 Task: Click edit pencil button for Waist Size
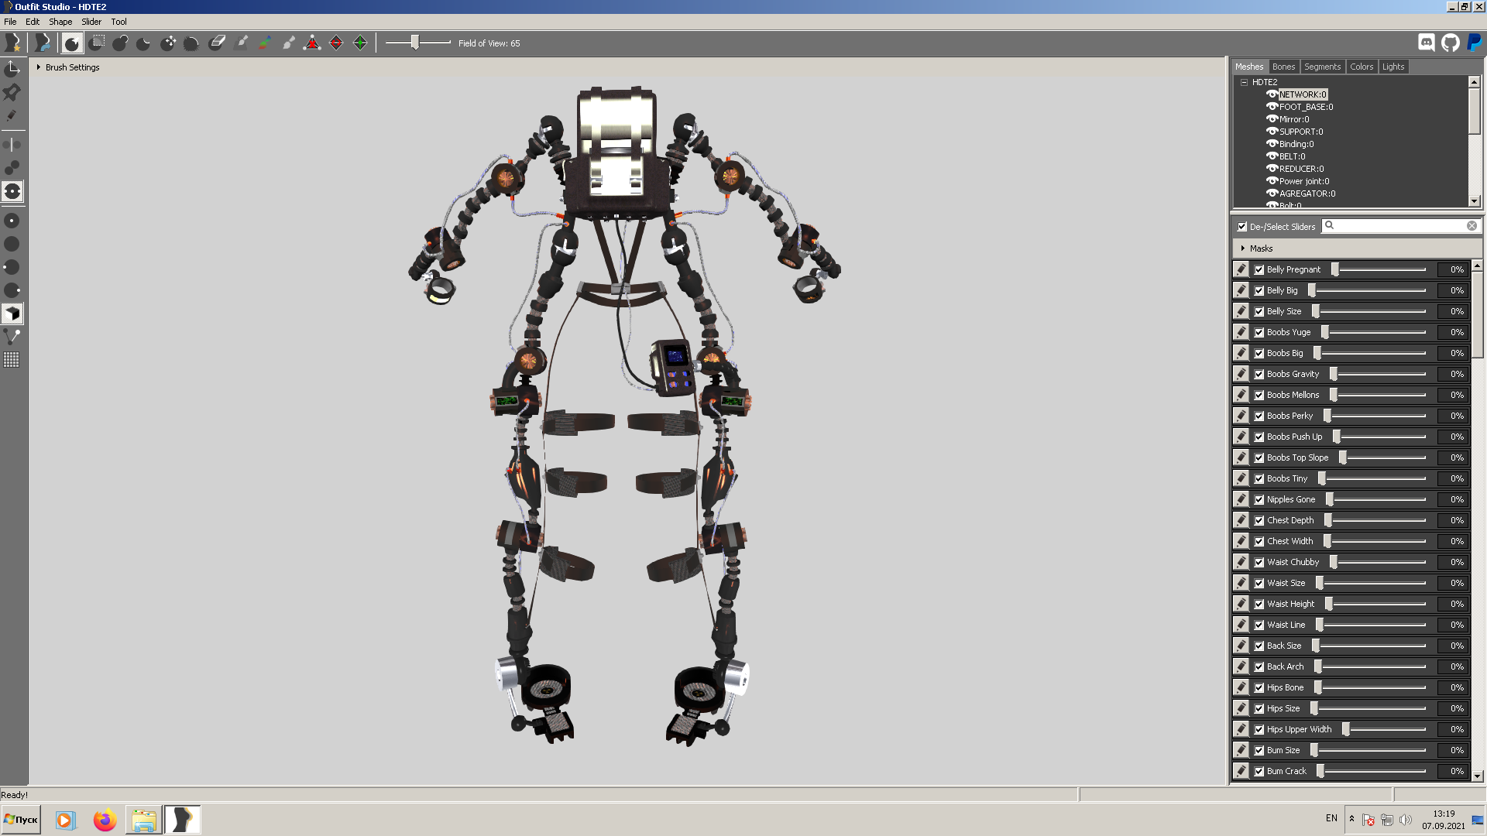[1241, 583]
